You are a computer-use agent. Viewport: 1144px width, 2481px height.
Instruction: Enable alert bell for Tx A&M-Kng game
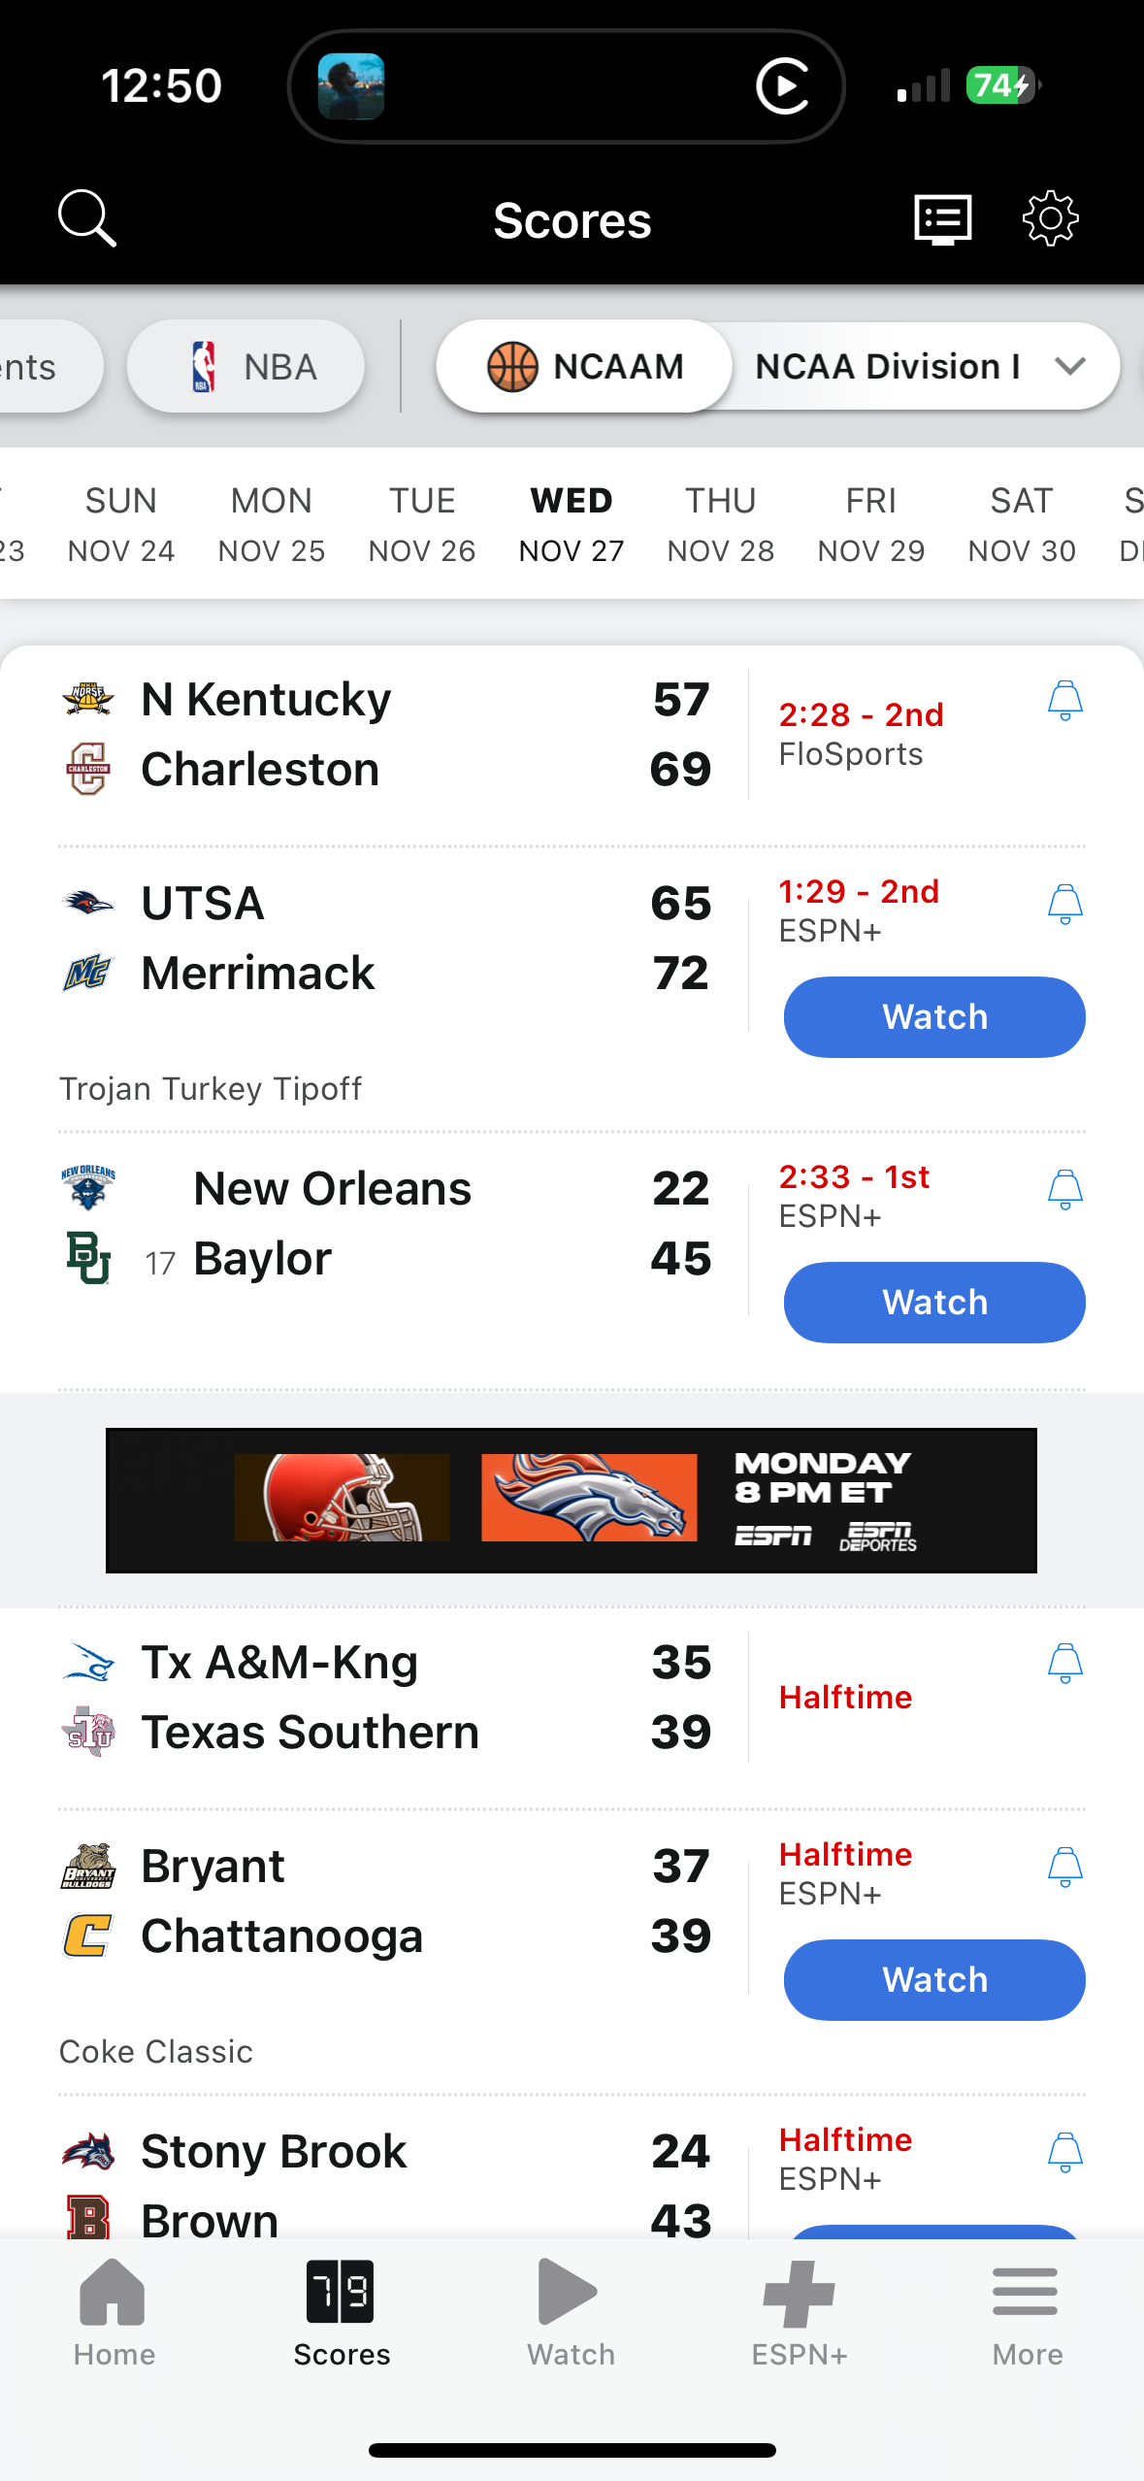click(x=1064, y=1664)
